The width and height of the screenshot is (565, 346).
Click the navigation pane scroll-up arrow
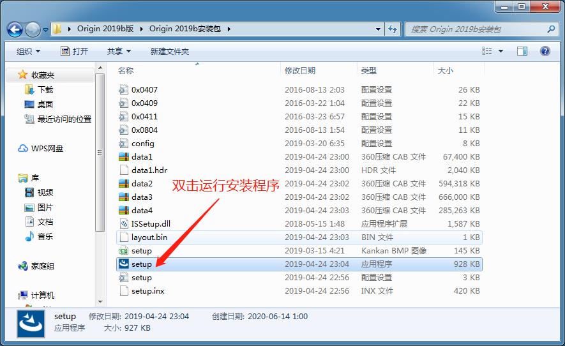pos(100,68)
